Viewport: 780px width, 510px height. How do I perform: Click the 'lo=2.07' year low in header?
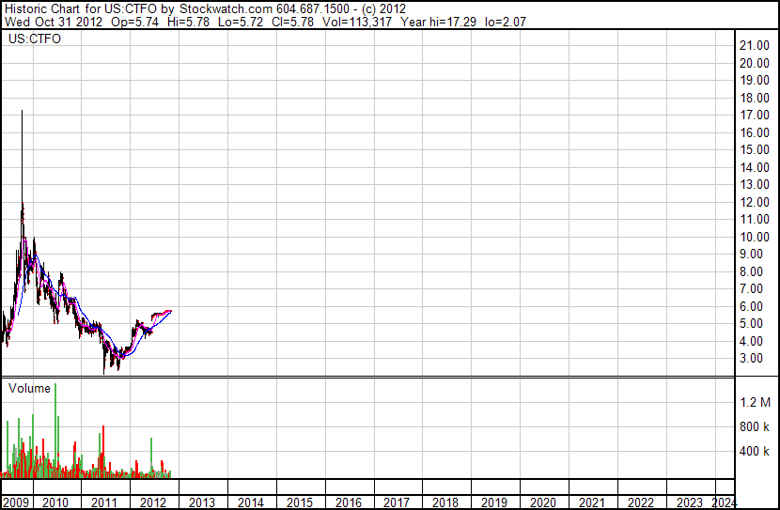tap(506, 22)
